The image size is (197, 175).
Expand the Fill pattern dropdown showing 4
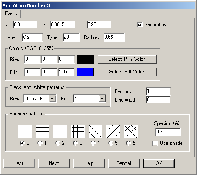coord(89,99)
